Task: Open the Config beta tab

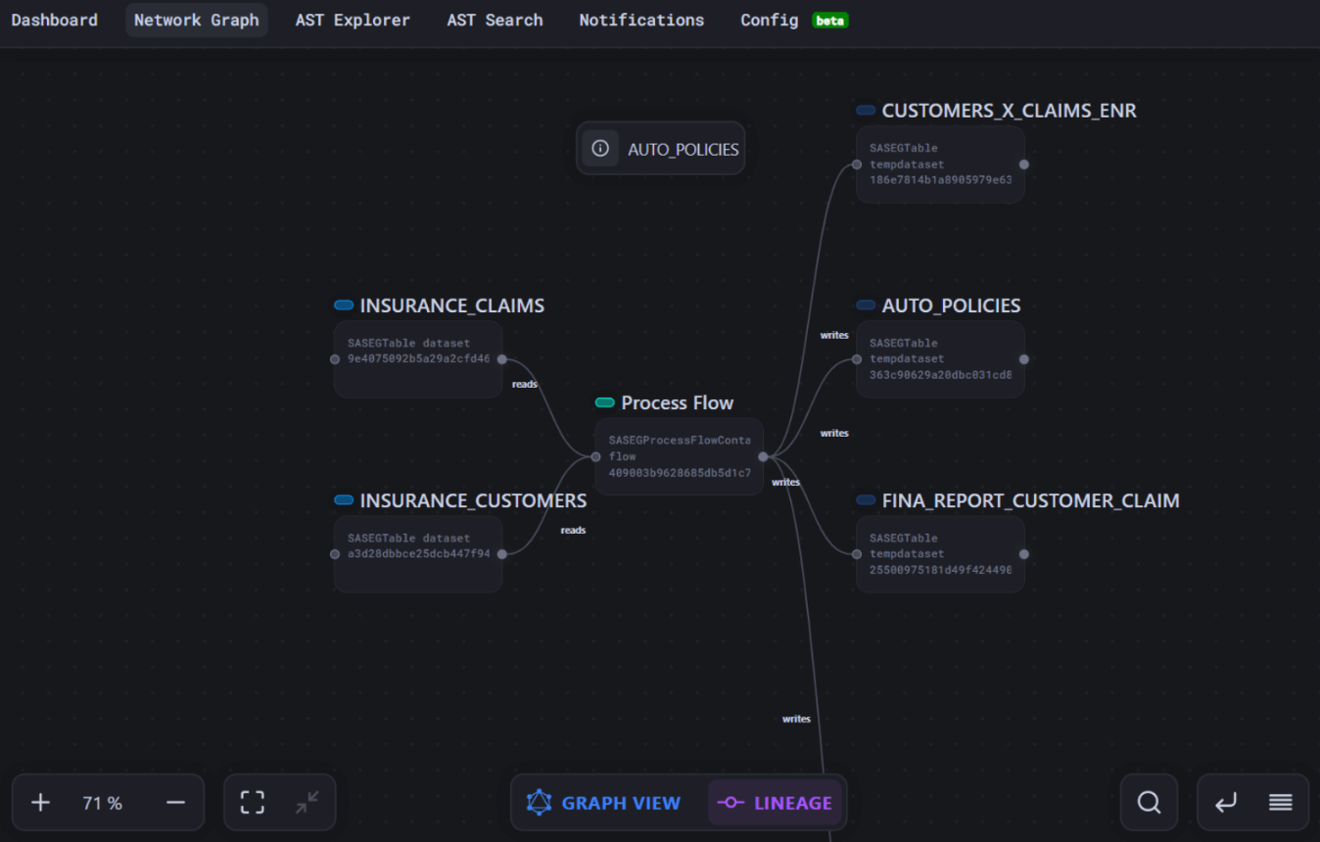Action: click(x=793, y=20)
